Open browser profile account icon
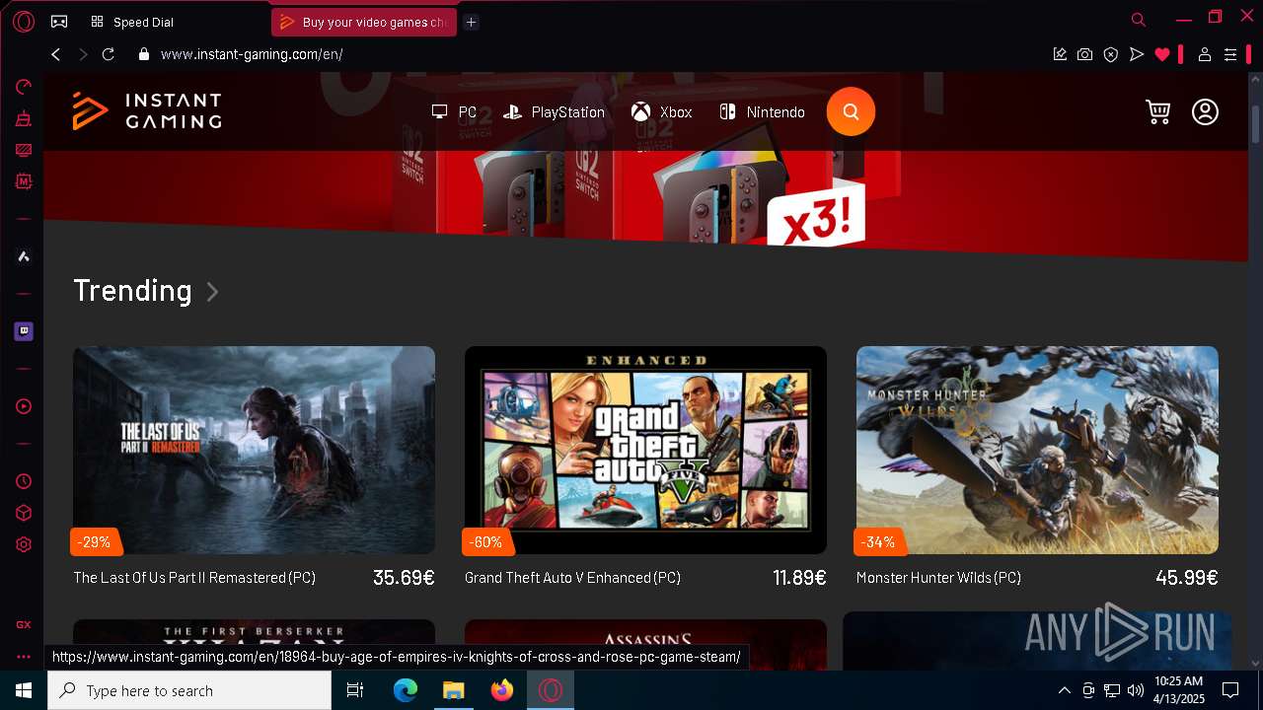 pyautogui.click(x=1205, y=54)
